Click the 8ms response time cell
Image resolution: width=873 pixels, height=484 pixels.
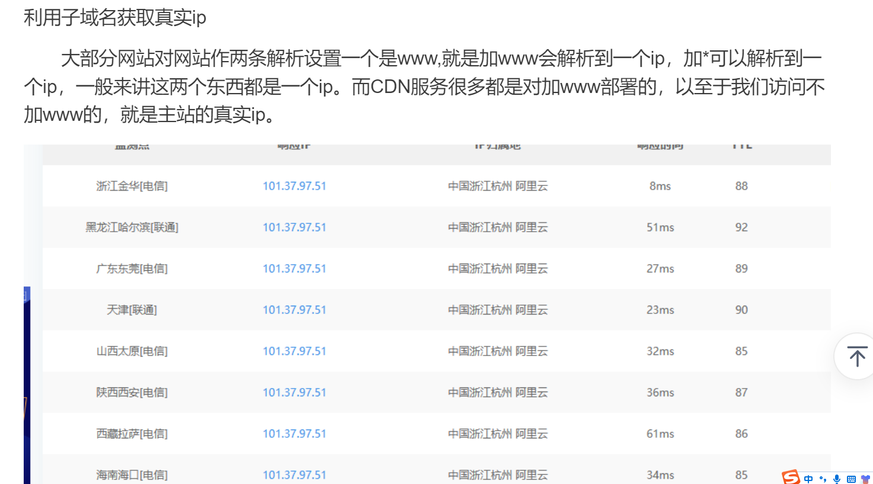pos(660,186)
